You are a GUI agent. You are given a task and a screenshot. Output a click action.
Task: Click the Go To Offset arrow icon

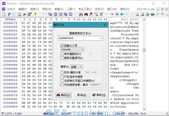click(112, 14)
